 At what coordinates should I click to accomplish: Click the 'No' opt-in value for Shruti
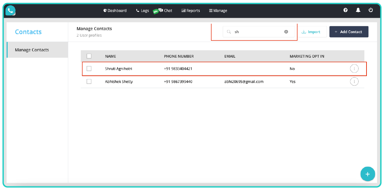tap(292, 69)
